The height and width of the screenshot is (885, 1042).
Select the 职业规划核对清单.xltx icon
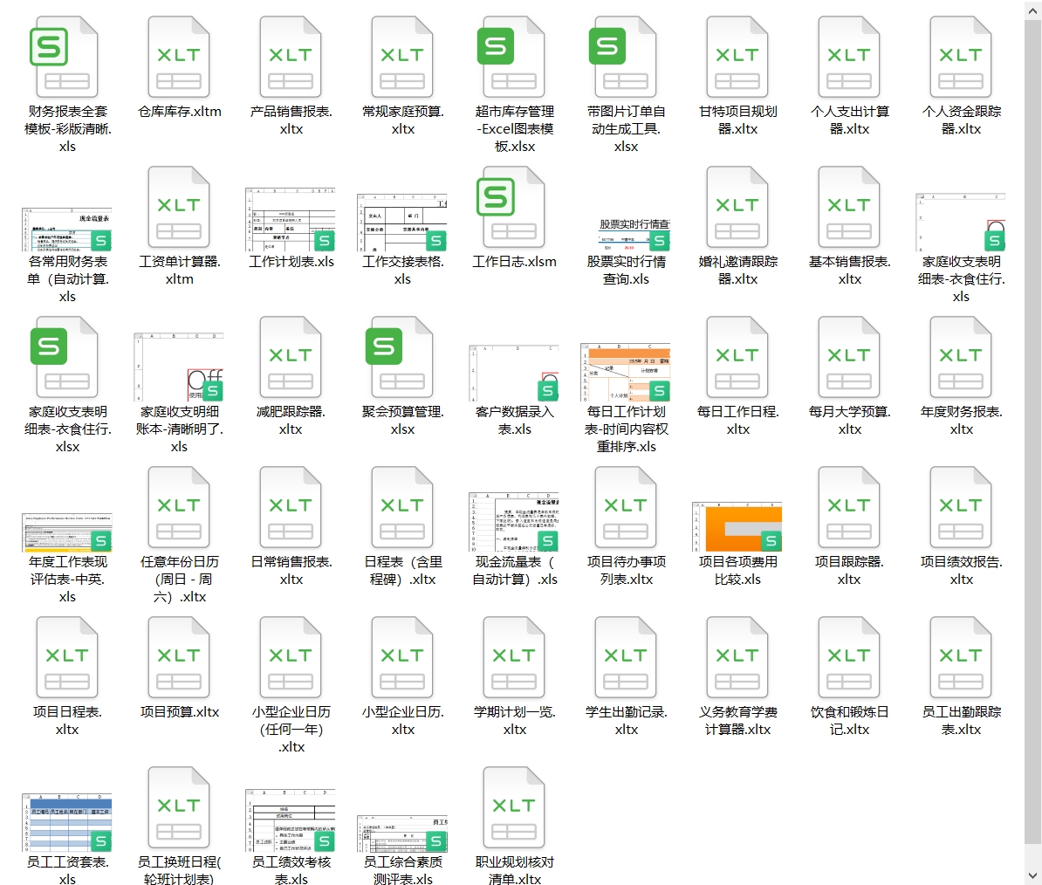514,808
